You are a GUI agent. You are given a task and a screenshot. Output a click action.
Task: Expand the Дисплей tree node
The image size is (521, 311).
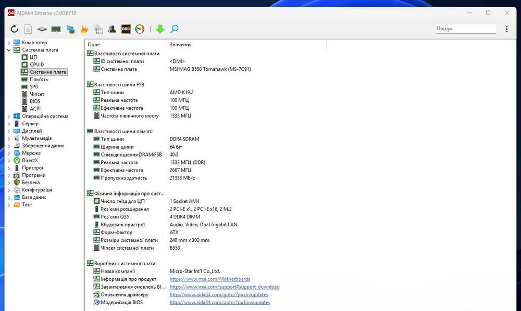tap(9, 131)
